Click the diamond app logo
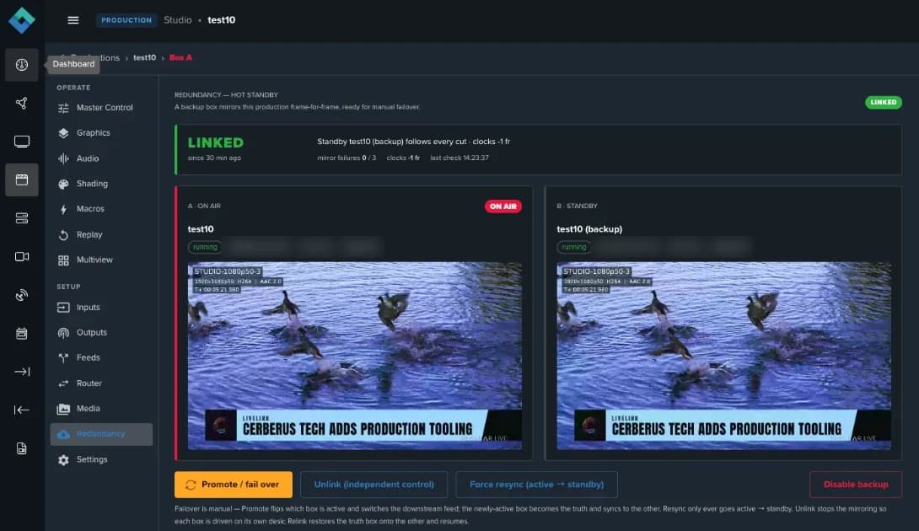This screenshot has height=531, width=919. pyautogui.click(x=22, y=20)
